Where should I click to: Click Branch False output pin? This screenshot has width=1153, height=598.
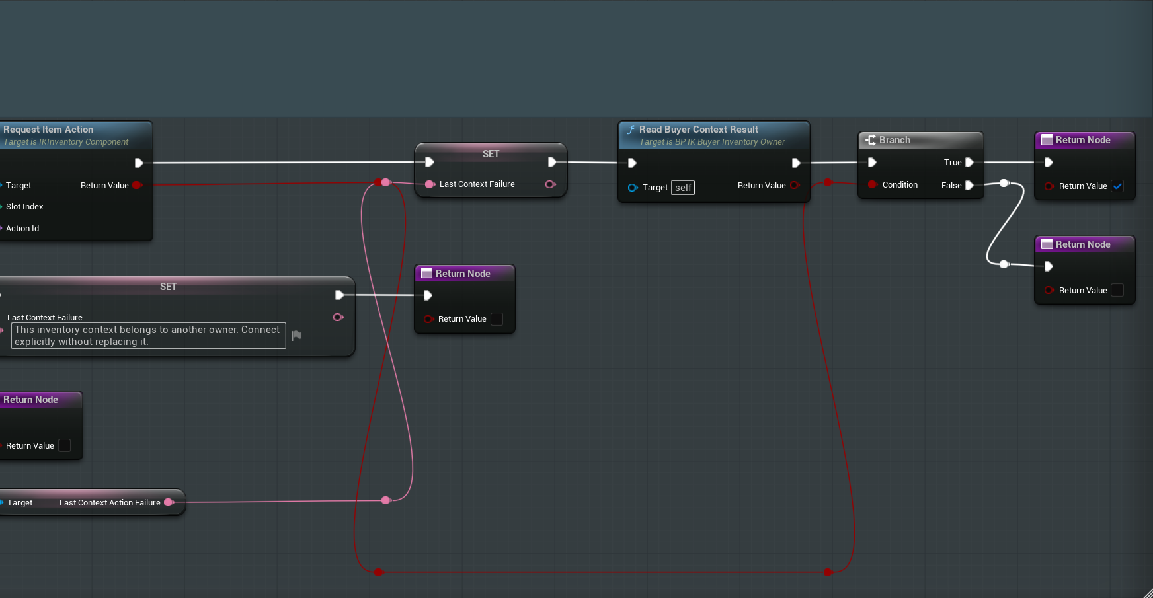969,186
